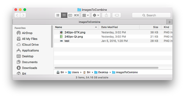The image size is (185, 98).
Task: Click the Edit Tags toolbar button
Action: coord(117,15)
